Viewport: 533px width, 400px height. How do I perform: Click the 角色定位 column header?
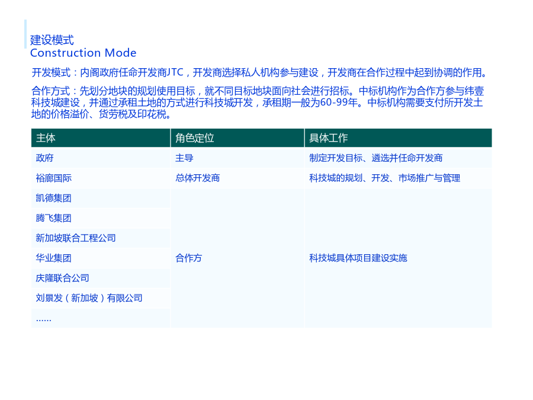(237, 137)
